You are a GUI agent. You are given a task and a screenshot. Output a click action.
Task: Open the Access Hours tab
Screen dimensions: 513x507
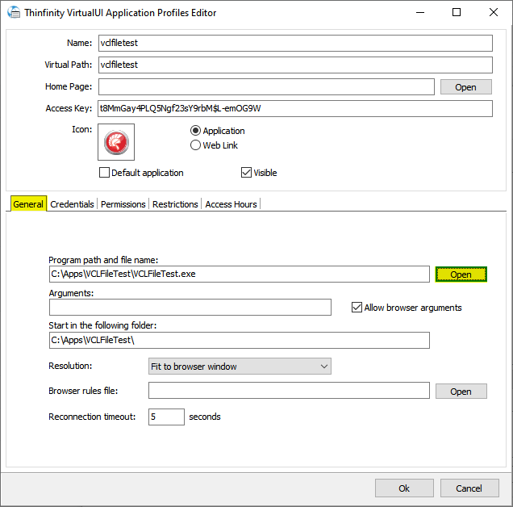coord(231,204)
